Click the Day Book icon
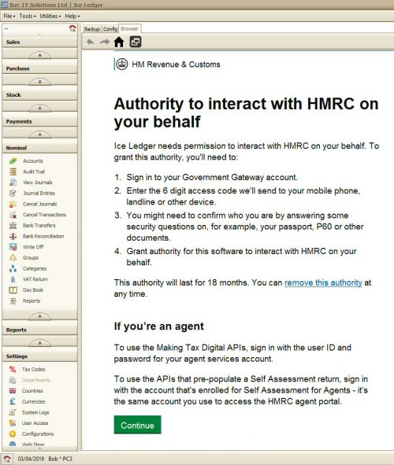 pos(13,290)
